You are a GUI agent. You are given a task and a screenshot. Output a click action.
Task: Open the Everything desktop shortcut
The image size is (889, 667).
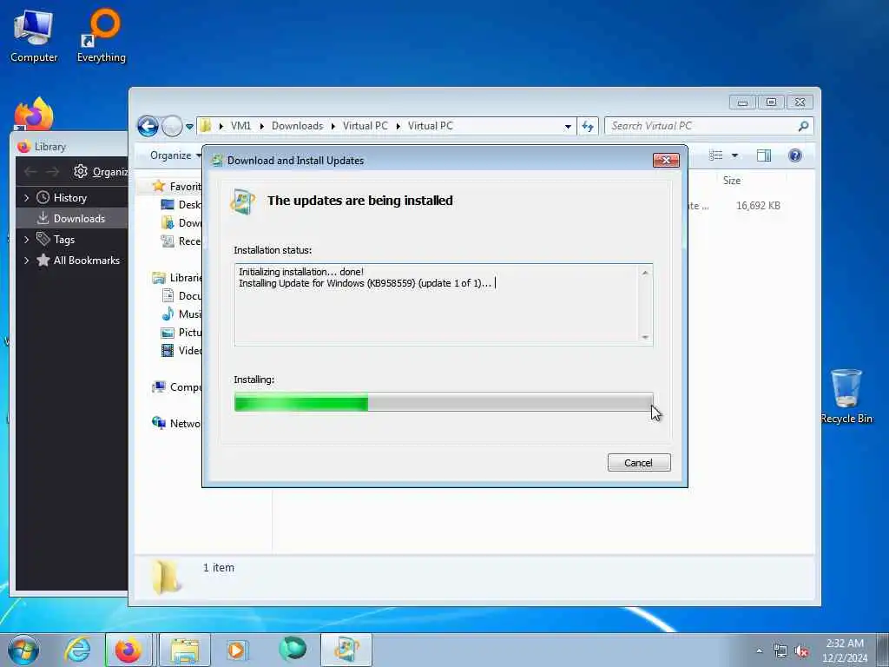click(x=101, y=36)
